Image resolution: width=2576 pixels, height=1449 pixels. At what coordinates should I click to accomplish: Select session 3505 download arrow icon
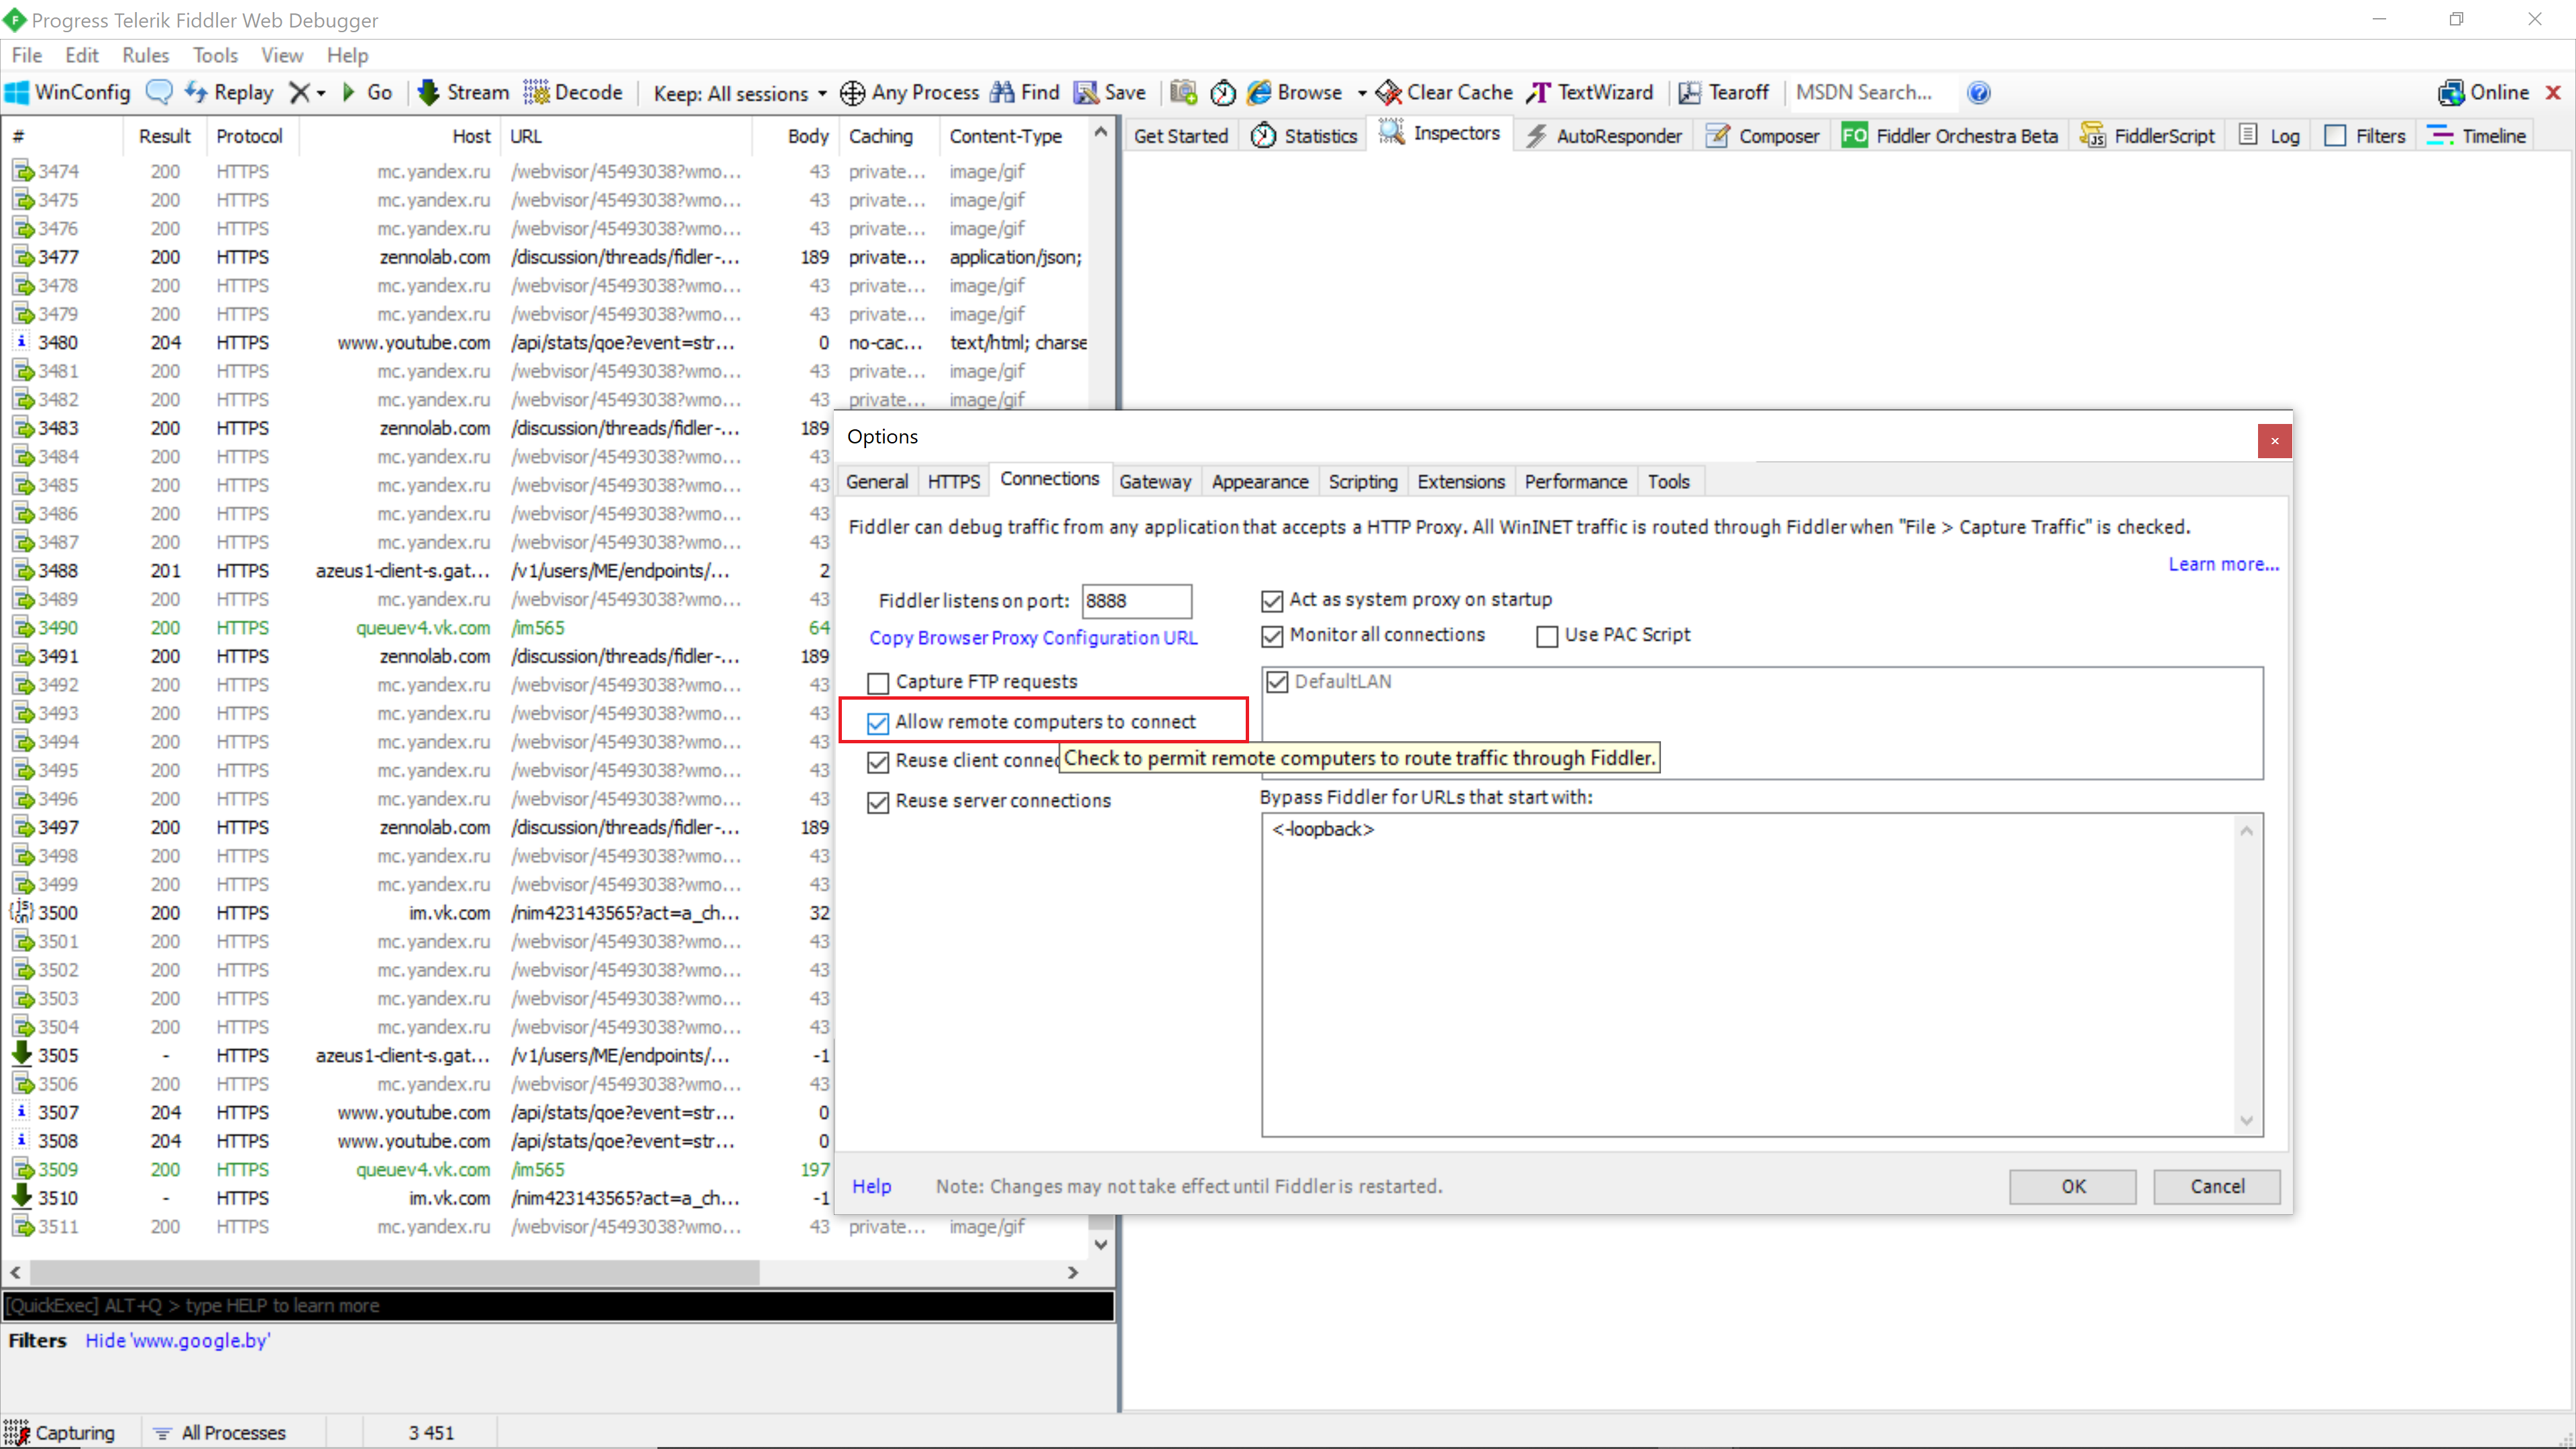(22, 1055)
